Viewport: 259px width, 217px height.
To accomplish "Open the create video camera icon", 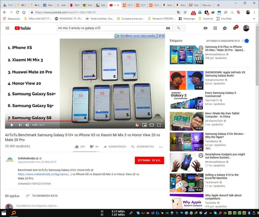I will [206, 28].
